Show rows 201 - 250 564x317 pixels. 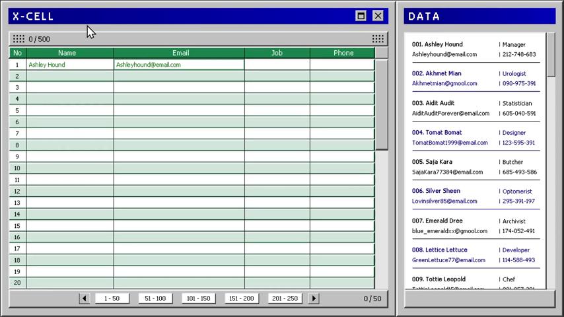[285, 299]
